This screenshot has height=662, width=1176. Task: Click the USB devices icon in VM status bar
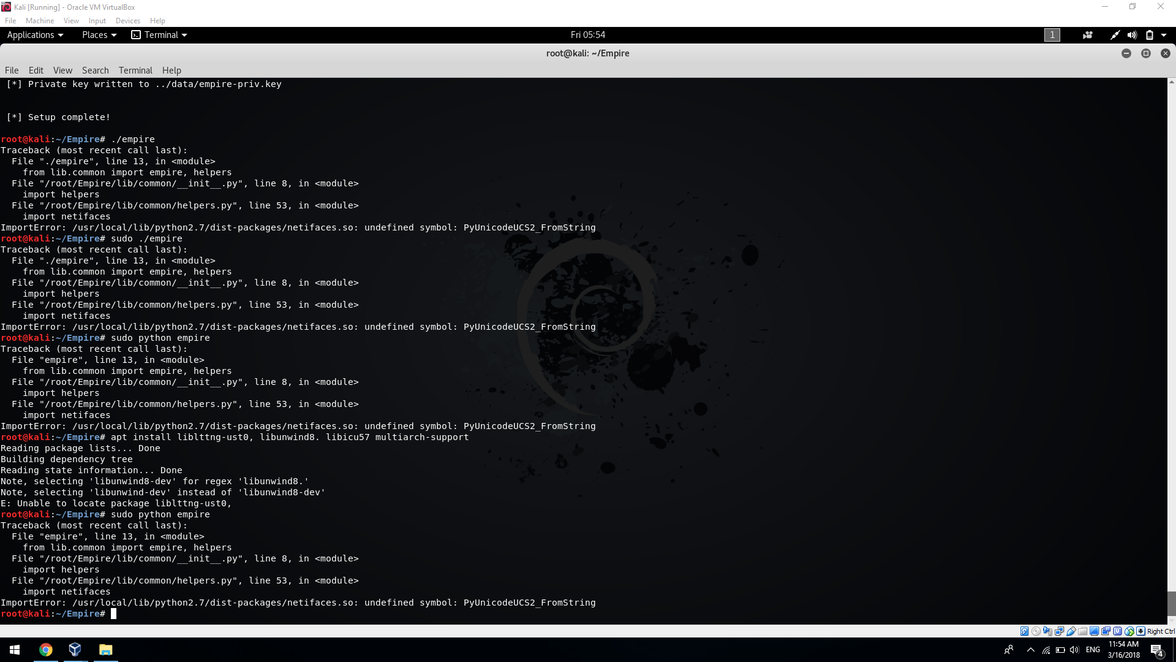click(1071, 631)
